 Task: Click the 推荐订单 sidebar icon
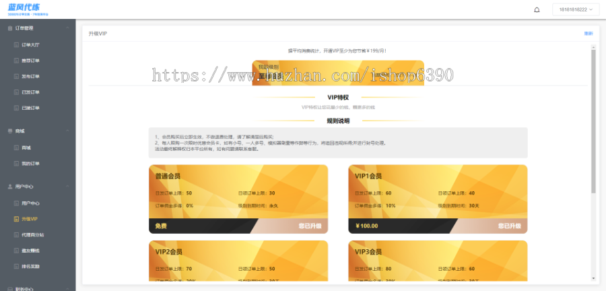16,61
